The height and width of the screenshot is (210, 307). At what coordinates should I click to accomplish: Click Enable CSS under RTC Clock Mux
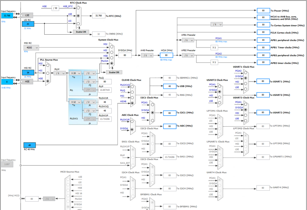coord(81,32)
